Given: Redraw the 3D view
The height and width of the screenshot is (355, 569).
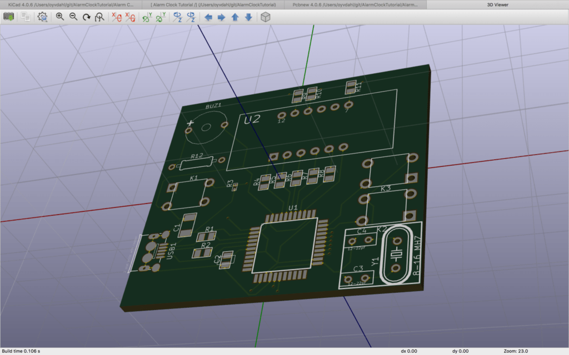Looking at the screenshot, I should (x=87, y=17).
